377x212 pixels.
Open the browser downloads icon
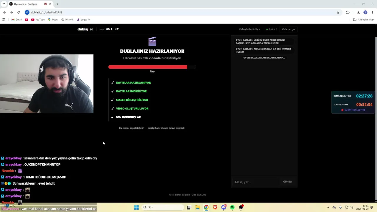point(358,12)
